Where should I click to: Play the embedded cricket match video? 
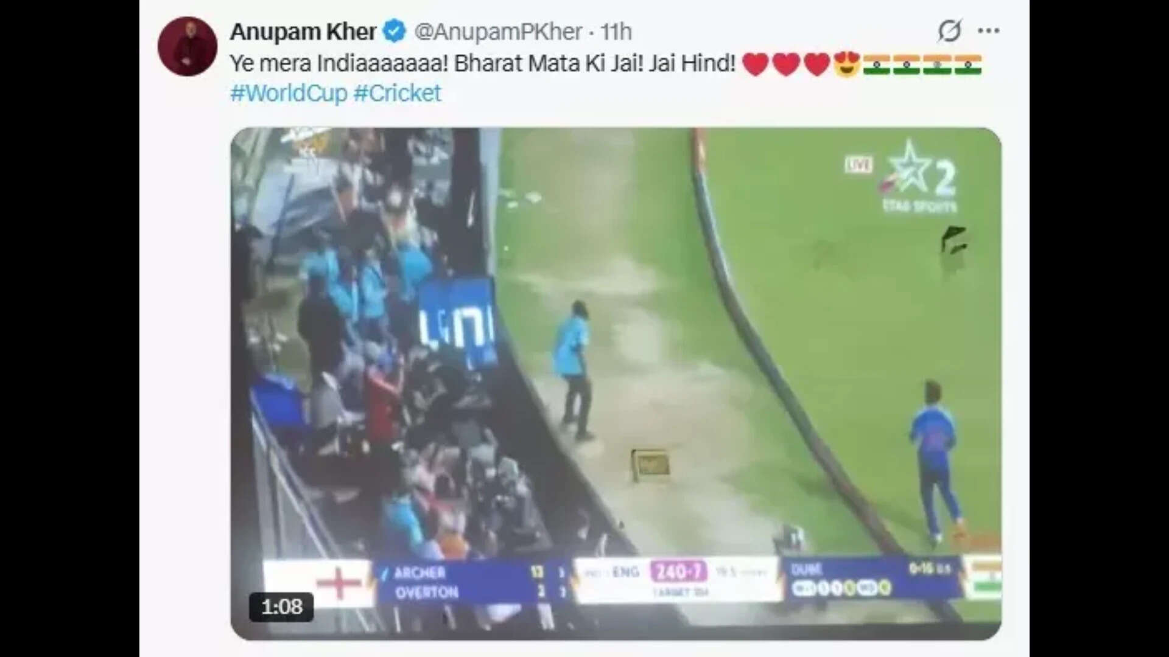[616, 383]
